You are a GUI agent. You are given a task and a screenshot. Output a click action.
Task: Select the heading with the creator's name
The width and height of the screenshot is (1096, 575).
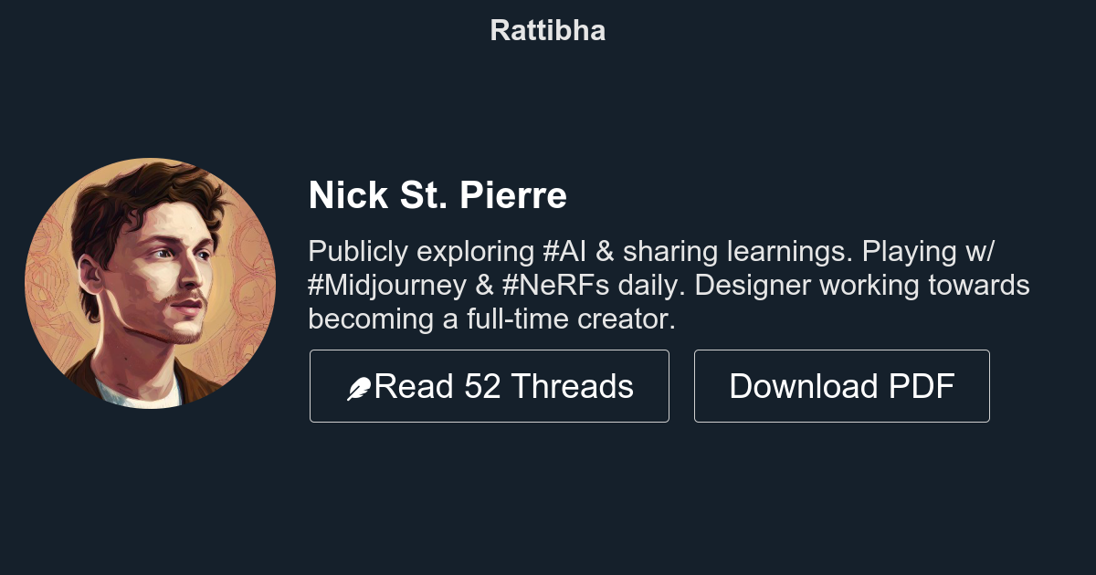pyautogui.click(x=437, y=195)
